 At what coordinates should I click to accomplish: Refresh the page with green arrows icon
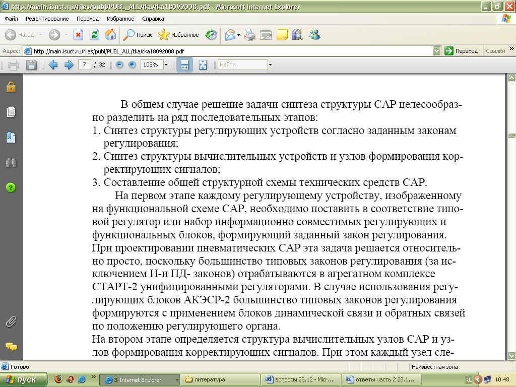pyautogui.click(x=94, y=35)
